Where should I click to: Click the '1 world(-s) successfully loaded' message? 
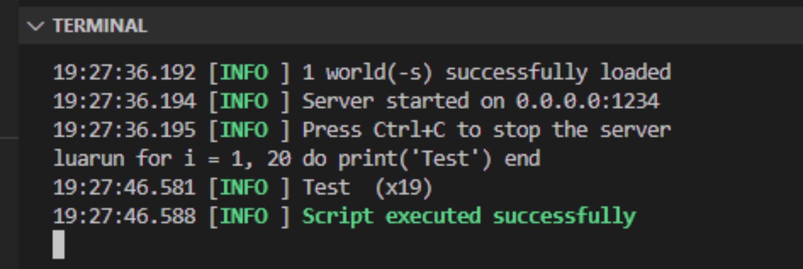tap(486, 73)
